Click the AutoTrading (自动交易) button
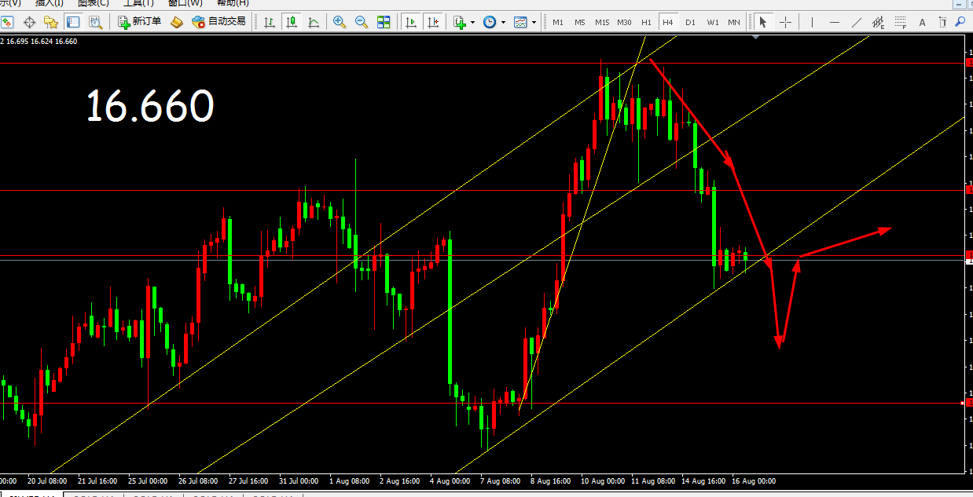This screenshot has height=497, width=973. [219, 22]
